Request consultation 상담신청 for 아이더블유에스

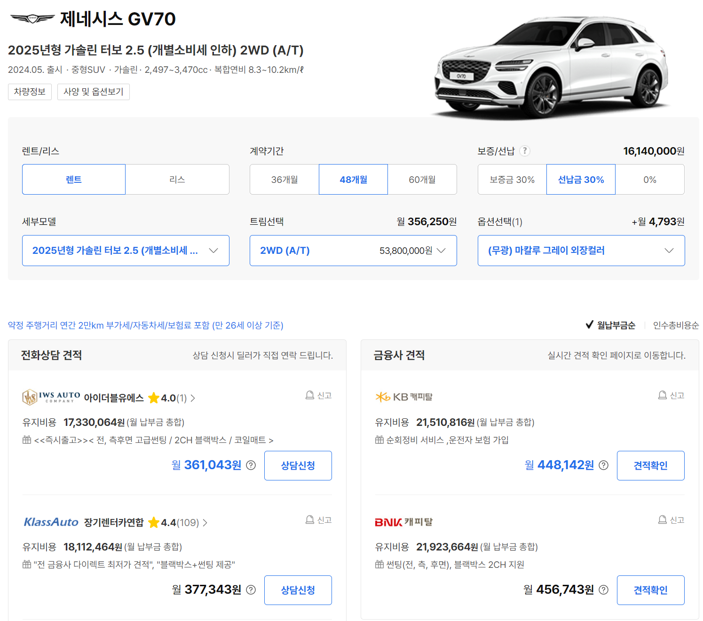tap(298, 465)
